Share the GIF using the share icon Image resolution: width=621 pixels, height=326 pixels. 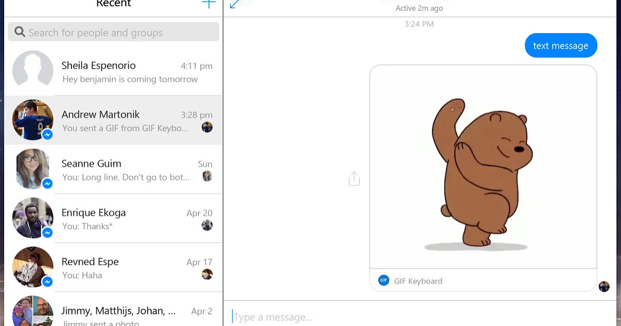354,179
